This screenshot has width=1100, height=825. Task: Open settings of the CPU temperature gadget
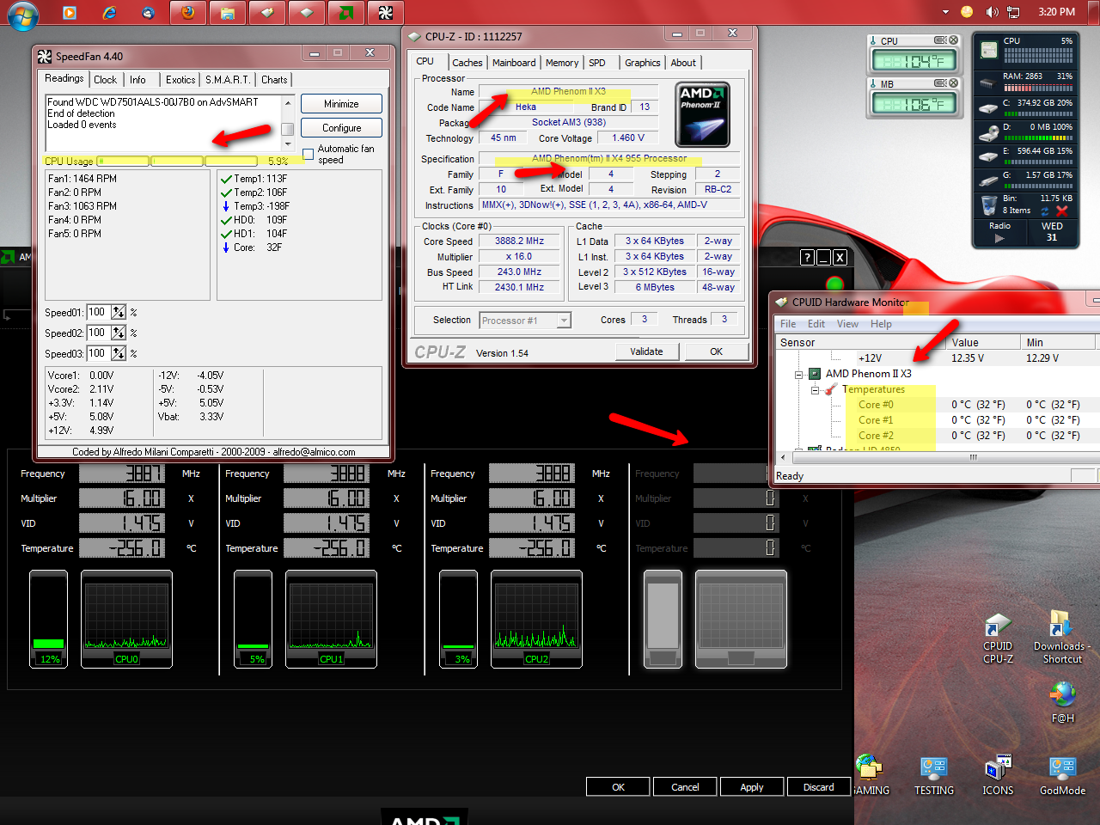[941, 40]
